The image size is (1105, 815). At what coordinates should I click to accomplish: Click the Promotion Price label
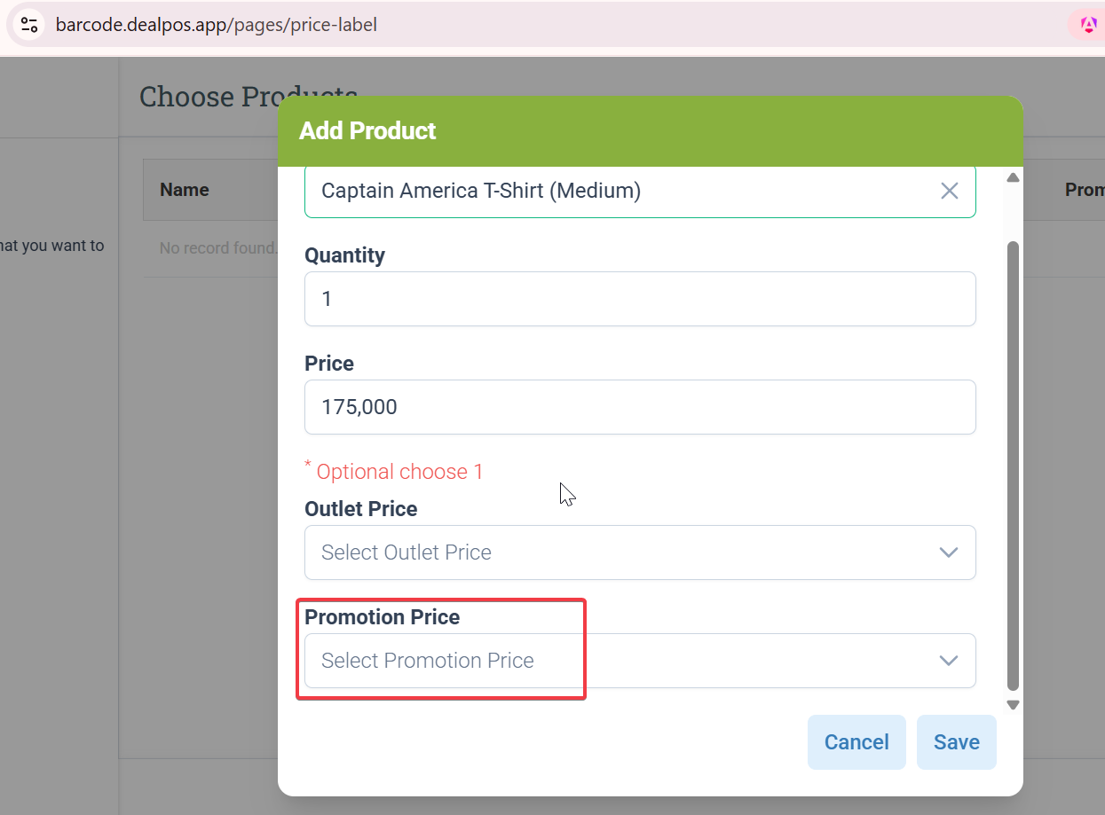(x=382, y=617)
